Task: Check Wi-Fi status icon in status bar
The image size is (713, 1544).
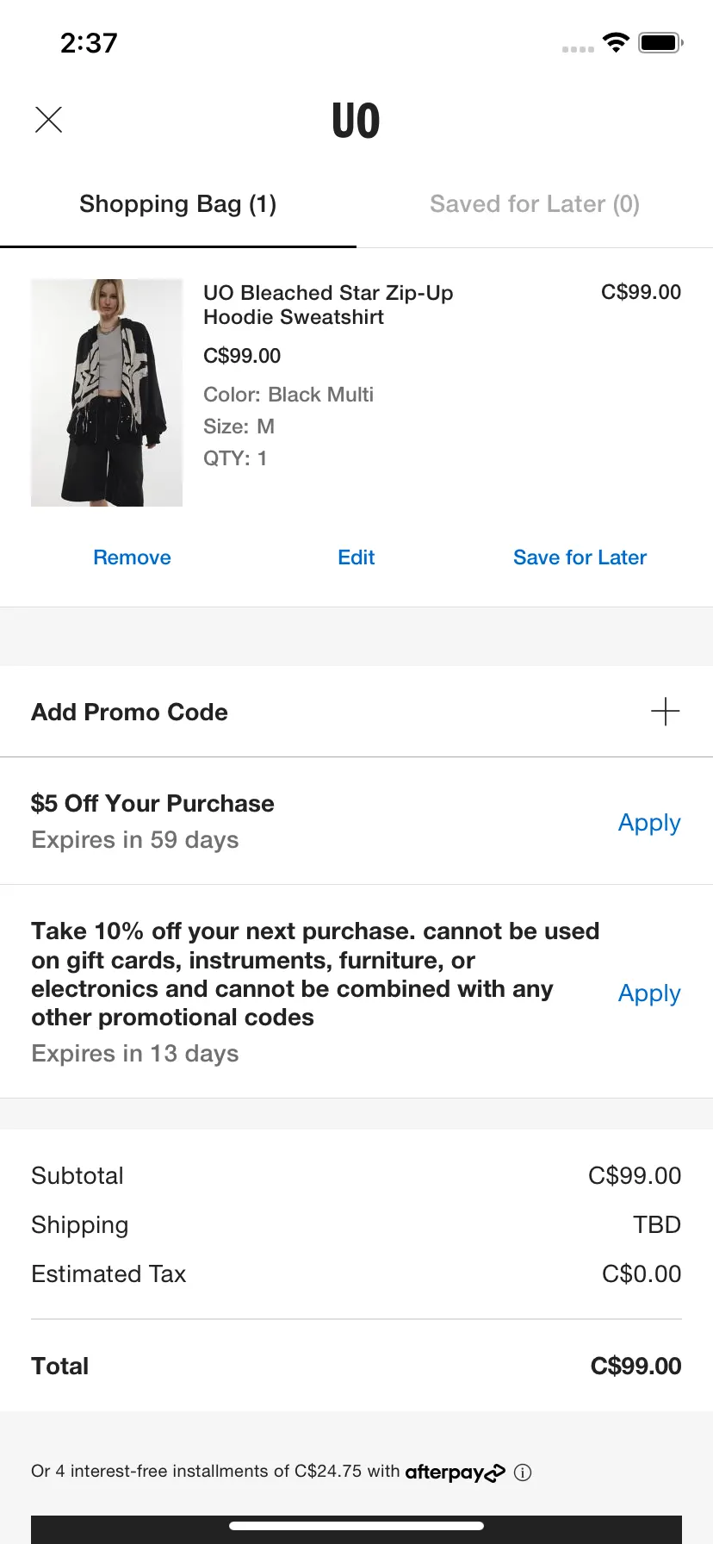Action: (617, 42)
